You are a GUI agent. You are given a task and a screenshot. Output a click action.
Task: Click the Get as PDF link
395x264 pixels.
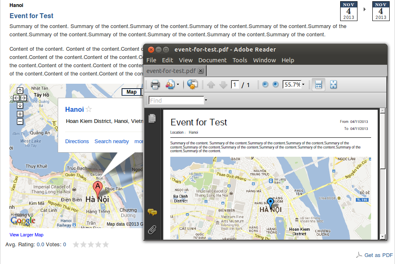pos(379,255)
